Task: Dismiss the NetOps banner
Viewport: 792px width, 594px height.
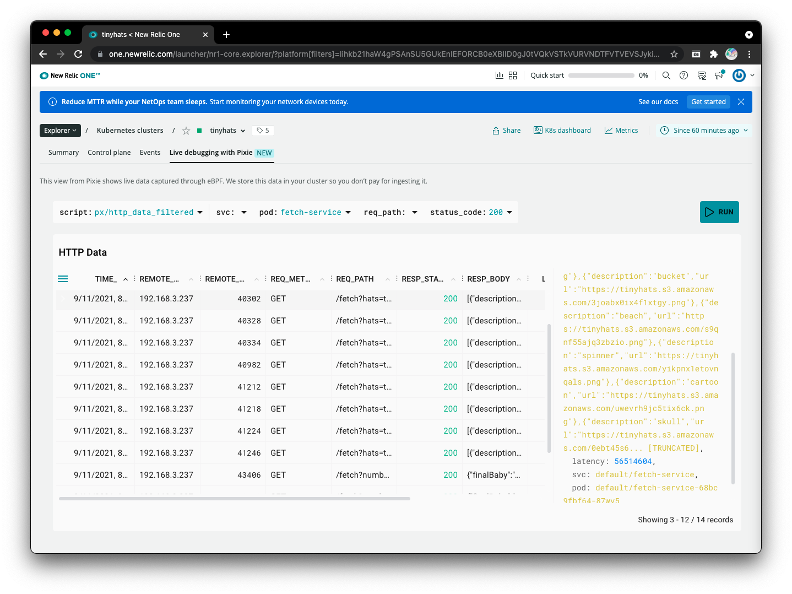Action: click(x=741, y=102)
